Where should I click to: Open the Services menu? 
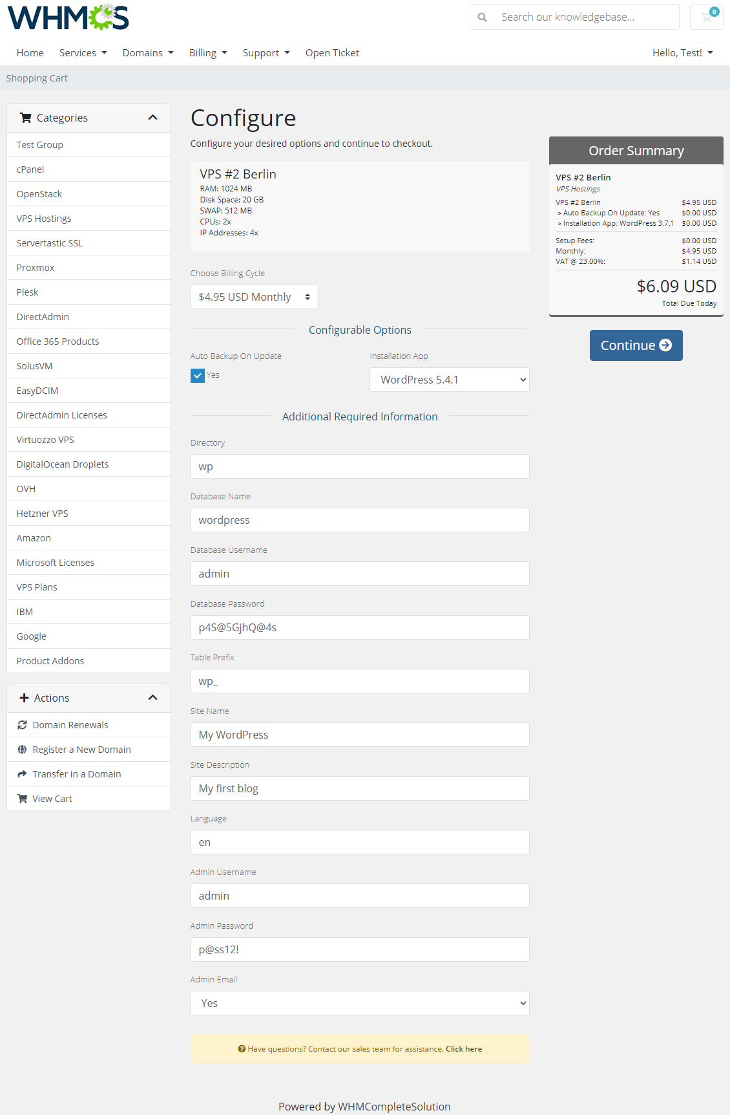(x=83, y=53)
